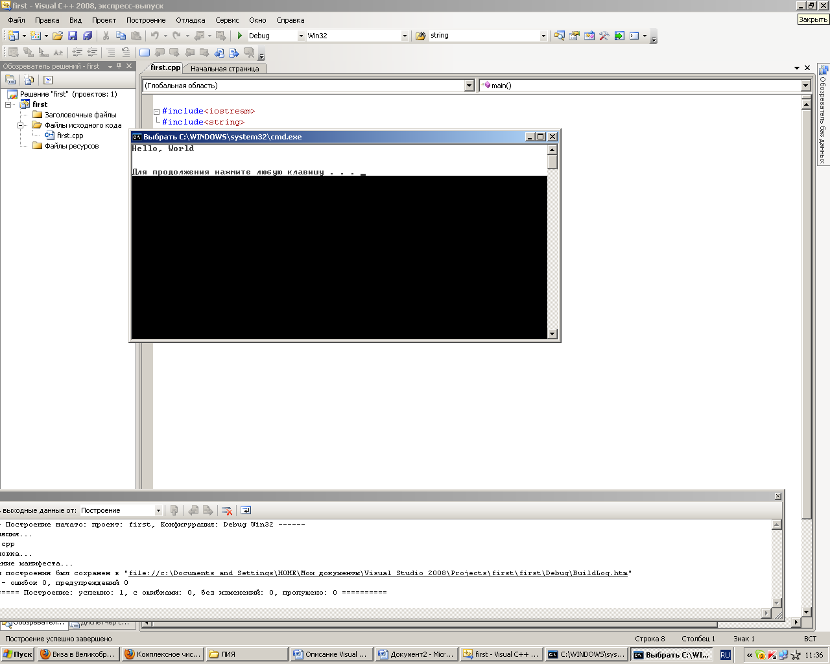Open the Debug configuration dropdown

coord(301,36)
